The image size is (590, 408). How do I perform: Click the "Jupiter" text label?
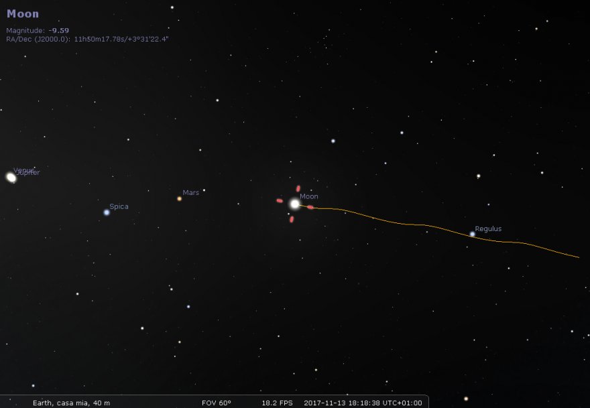point(29,173)
